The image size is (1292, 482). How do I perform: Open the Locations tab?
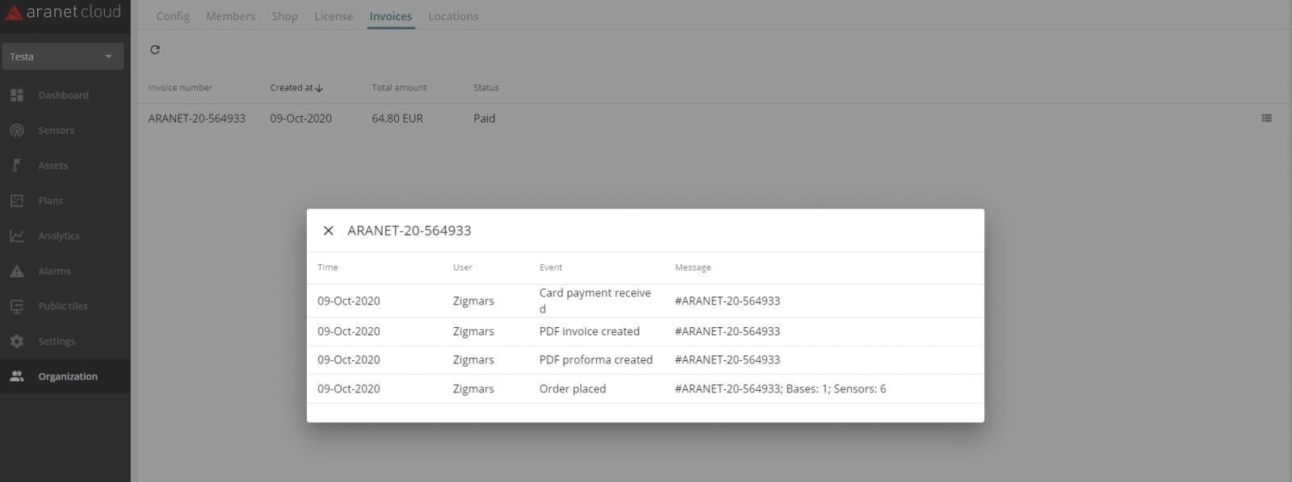point(453,16)
